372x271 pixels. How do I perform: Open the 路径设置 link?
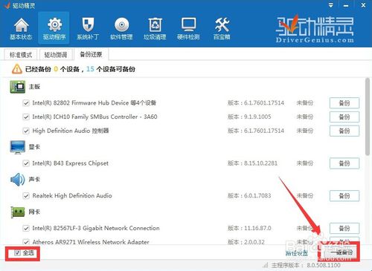click(297, 253)
